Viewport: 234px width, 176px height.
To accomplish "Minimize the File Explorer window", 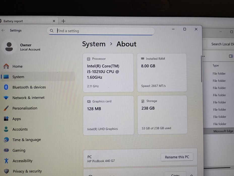I will coord(221,32).
